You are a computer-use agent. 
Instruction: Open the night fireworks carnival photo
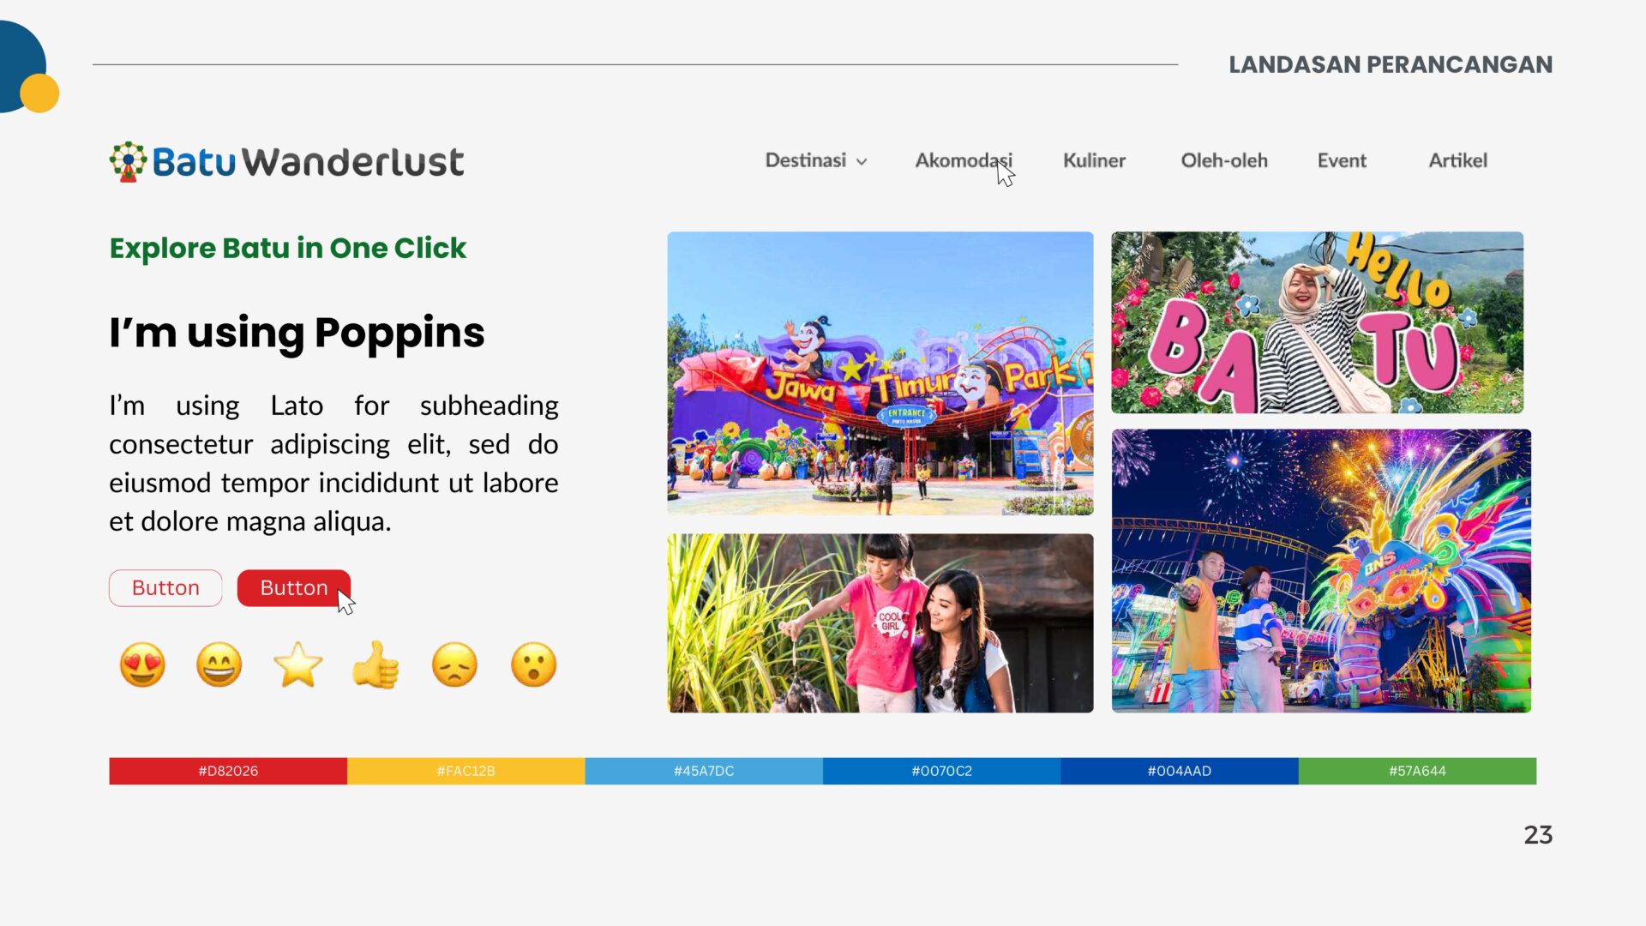coord(1321,571)
